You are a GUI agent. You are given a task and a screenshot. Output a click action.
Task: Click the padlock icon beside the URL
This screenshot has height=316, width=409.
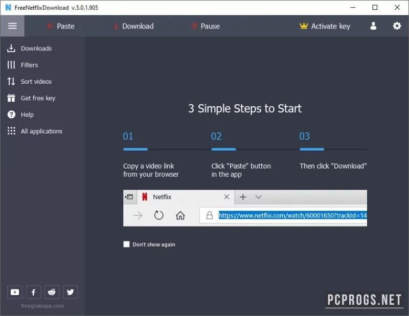pos(210,215)
